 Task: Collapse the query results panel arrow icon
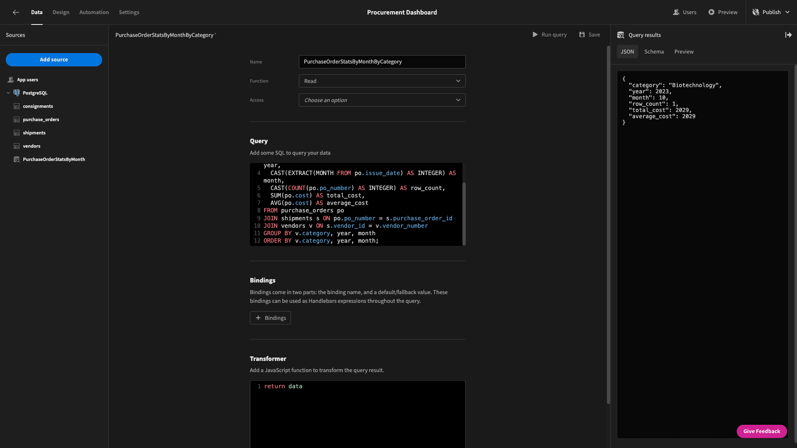(788, 35)
